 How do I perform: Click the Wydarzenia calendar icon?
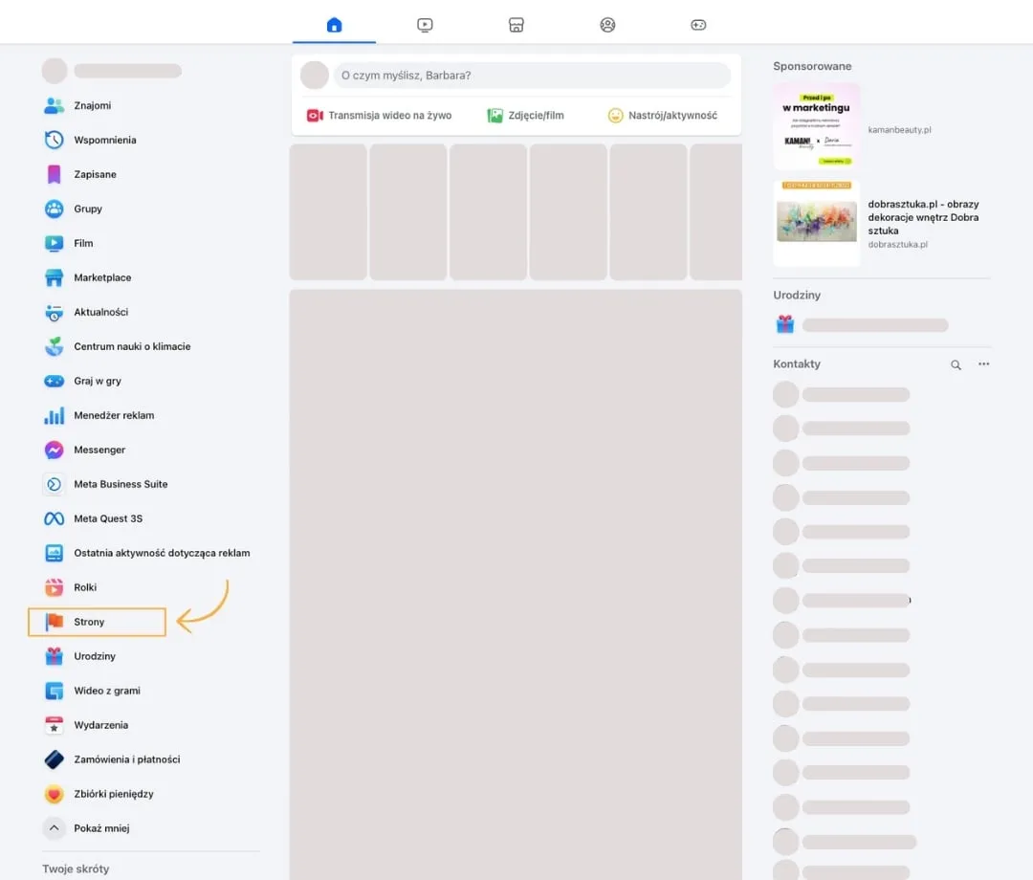[54, 724]
